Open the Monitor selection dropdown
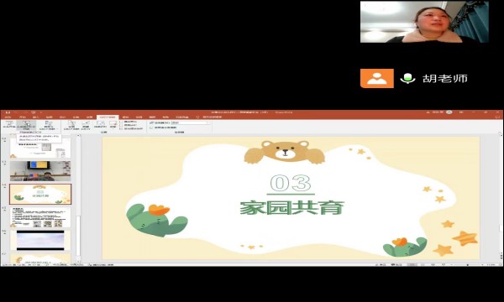 tap(191, 123)
